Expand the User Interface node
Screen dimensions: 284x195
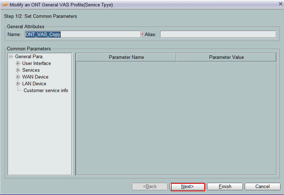18,63
